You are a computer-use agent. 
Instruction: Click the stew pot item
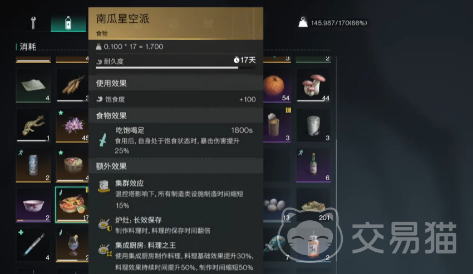click(x=72, y=165)
